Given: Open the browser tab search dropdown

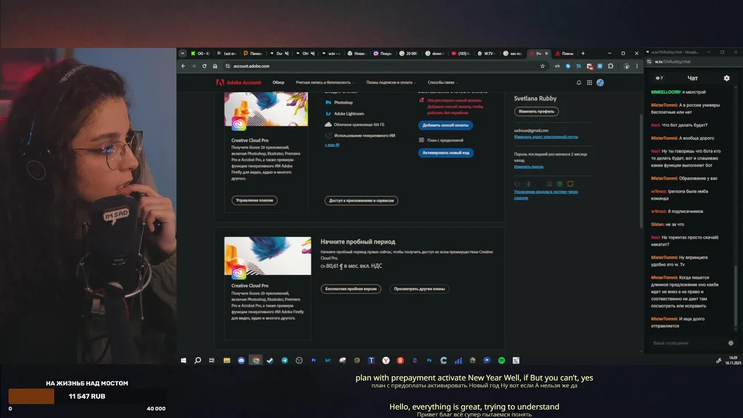Looking at the screenshot, I should coord(183,53).
